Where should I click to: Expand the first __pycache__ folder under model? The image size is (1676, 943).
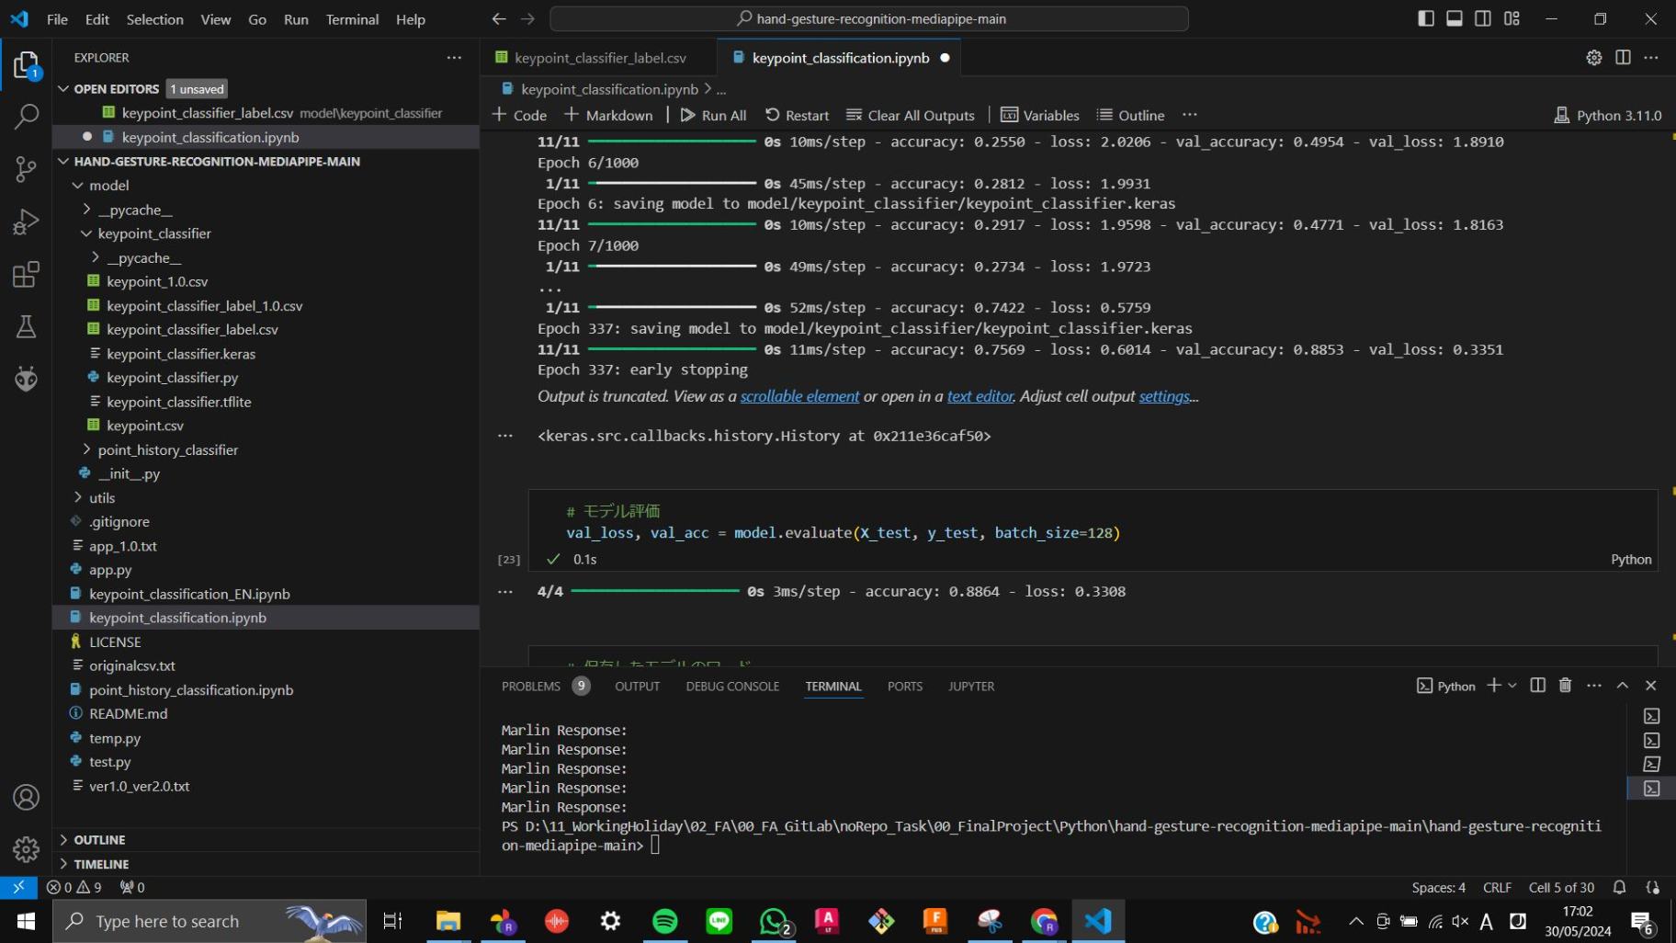[87, 210]
